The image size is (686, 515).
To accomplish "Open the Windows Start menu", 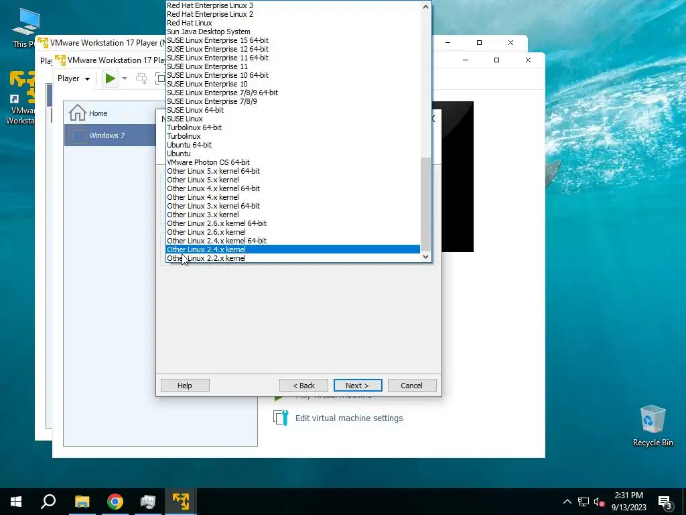I will [x=16, y=502].
